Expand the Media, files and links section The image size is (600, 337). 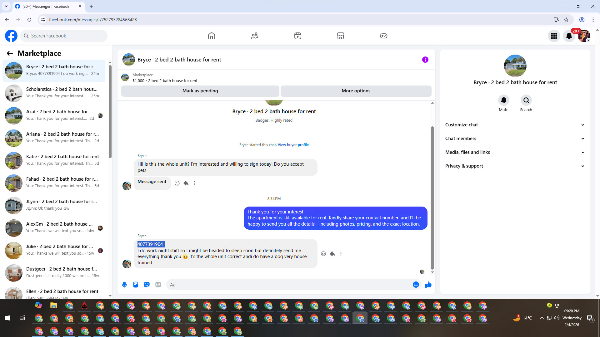pos(515,152)
